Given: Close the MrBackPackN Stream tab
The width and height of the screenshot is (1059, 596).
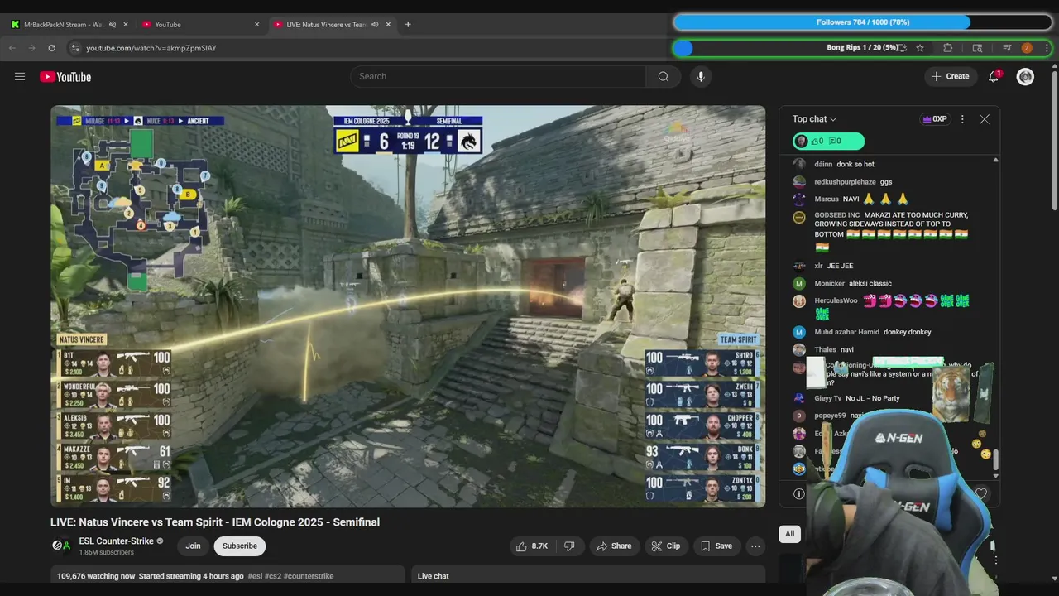Looking at the screenshot, I should click(126, 25).
